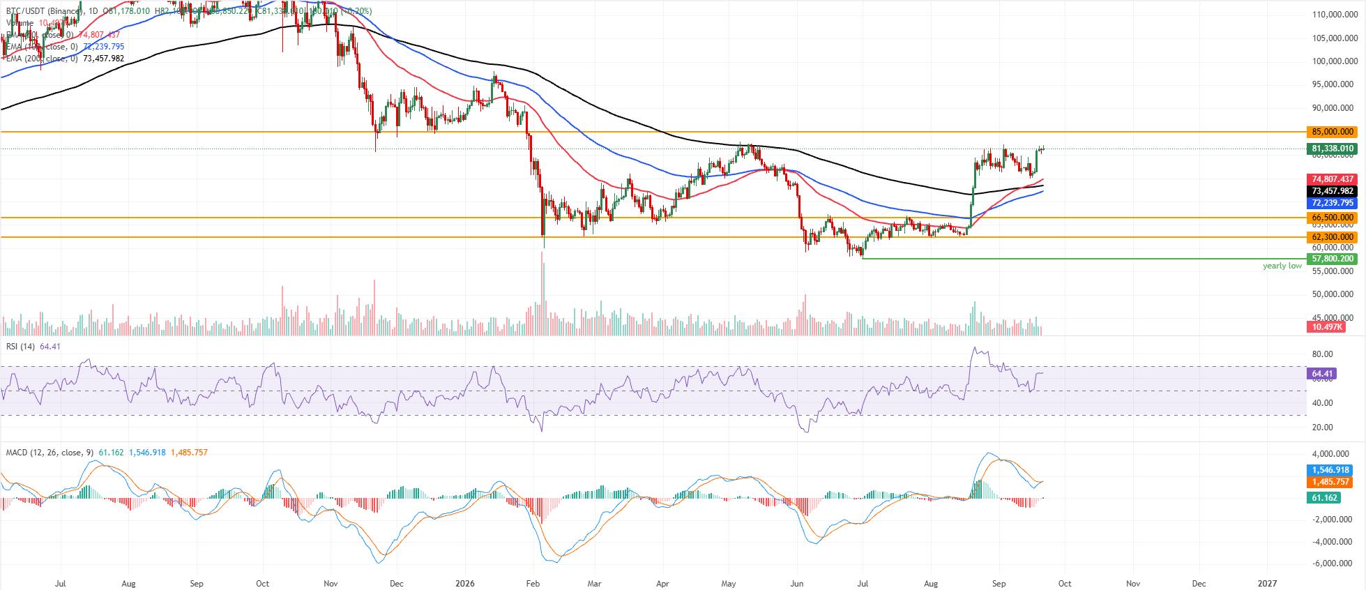Select the EMA (200, close, 0) legend
1366x590 pixels.
coord(42,59)
